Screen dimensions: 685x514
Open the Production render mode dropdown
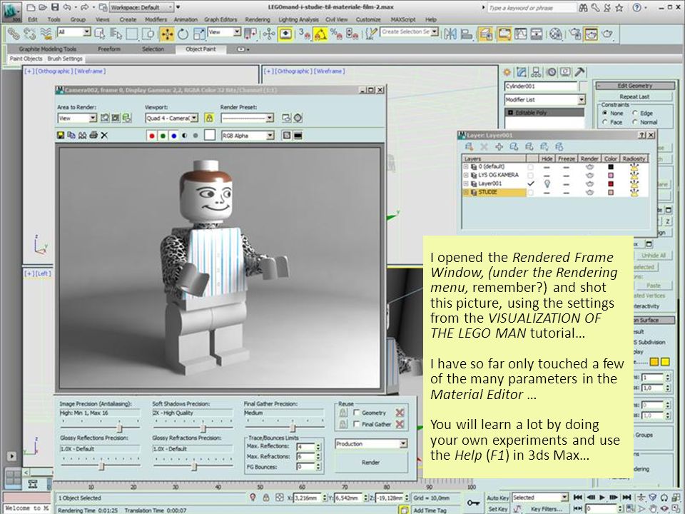click(371, 443)
